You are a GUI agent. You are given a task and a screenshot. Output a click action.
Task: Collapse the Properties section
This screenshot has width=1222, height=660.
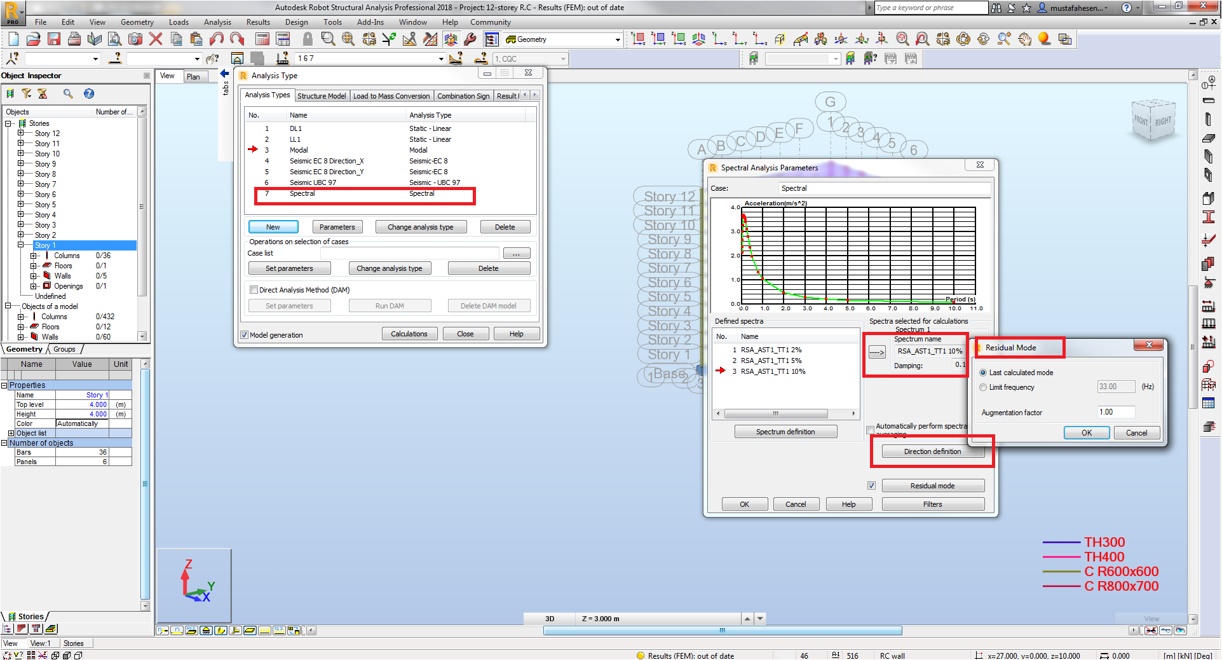tap(4, 385)
